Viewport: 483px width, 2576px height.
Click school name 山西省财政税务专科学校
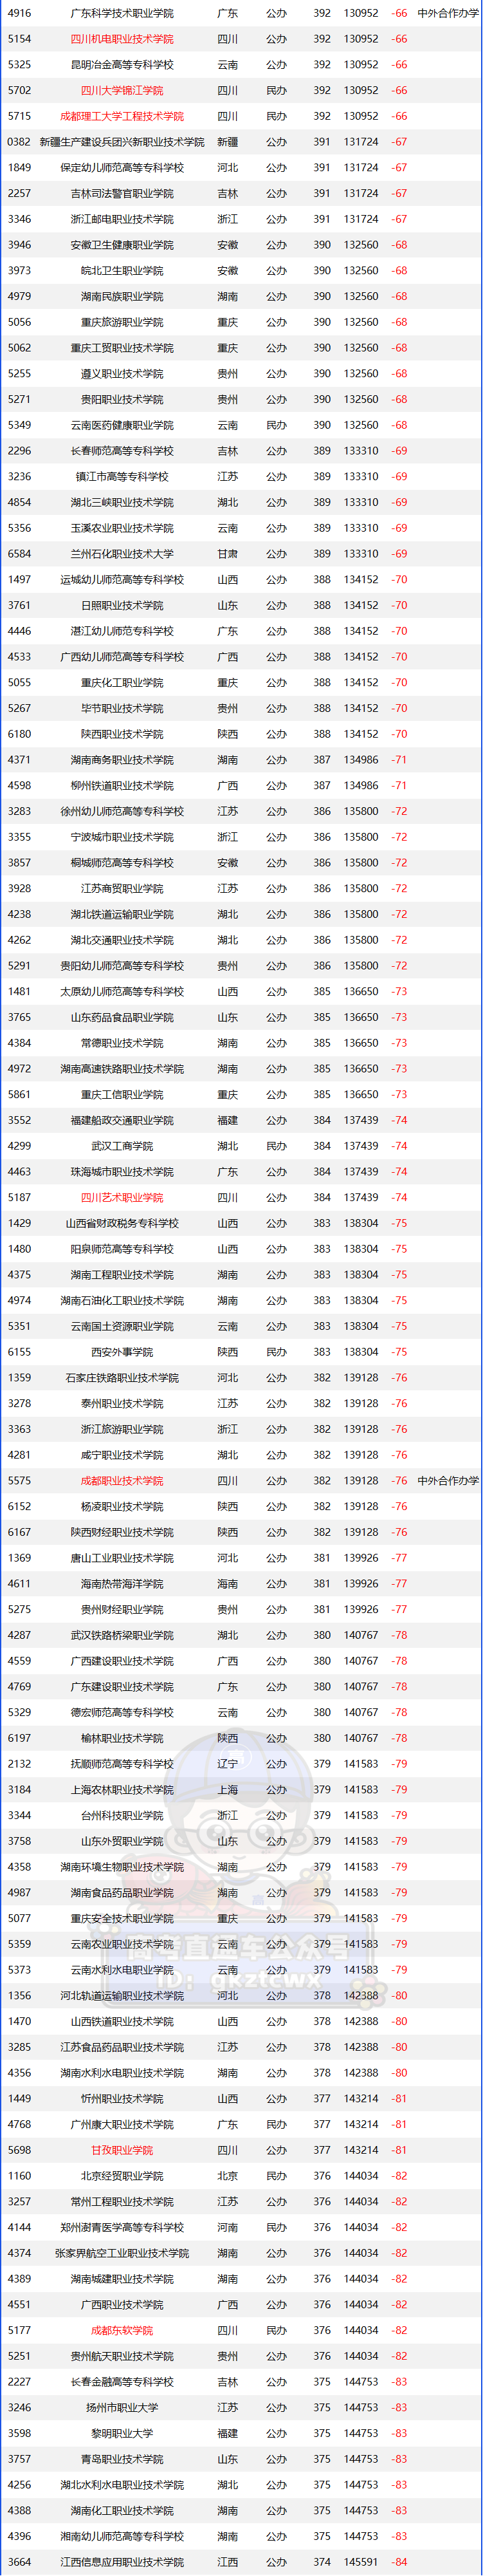[x=122, y=1223]
